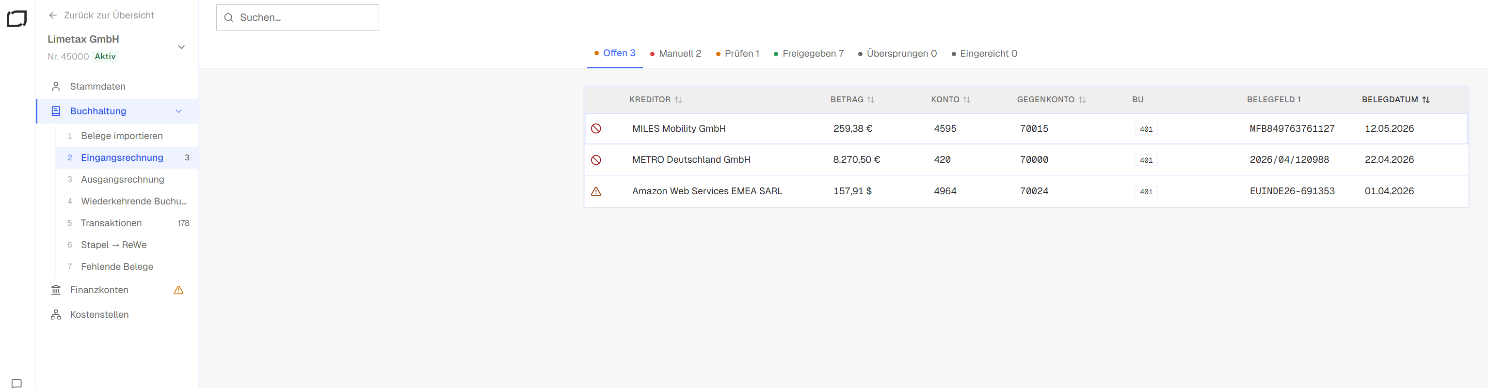Click the magnifier icon in the search box

[229, 18]
